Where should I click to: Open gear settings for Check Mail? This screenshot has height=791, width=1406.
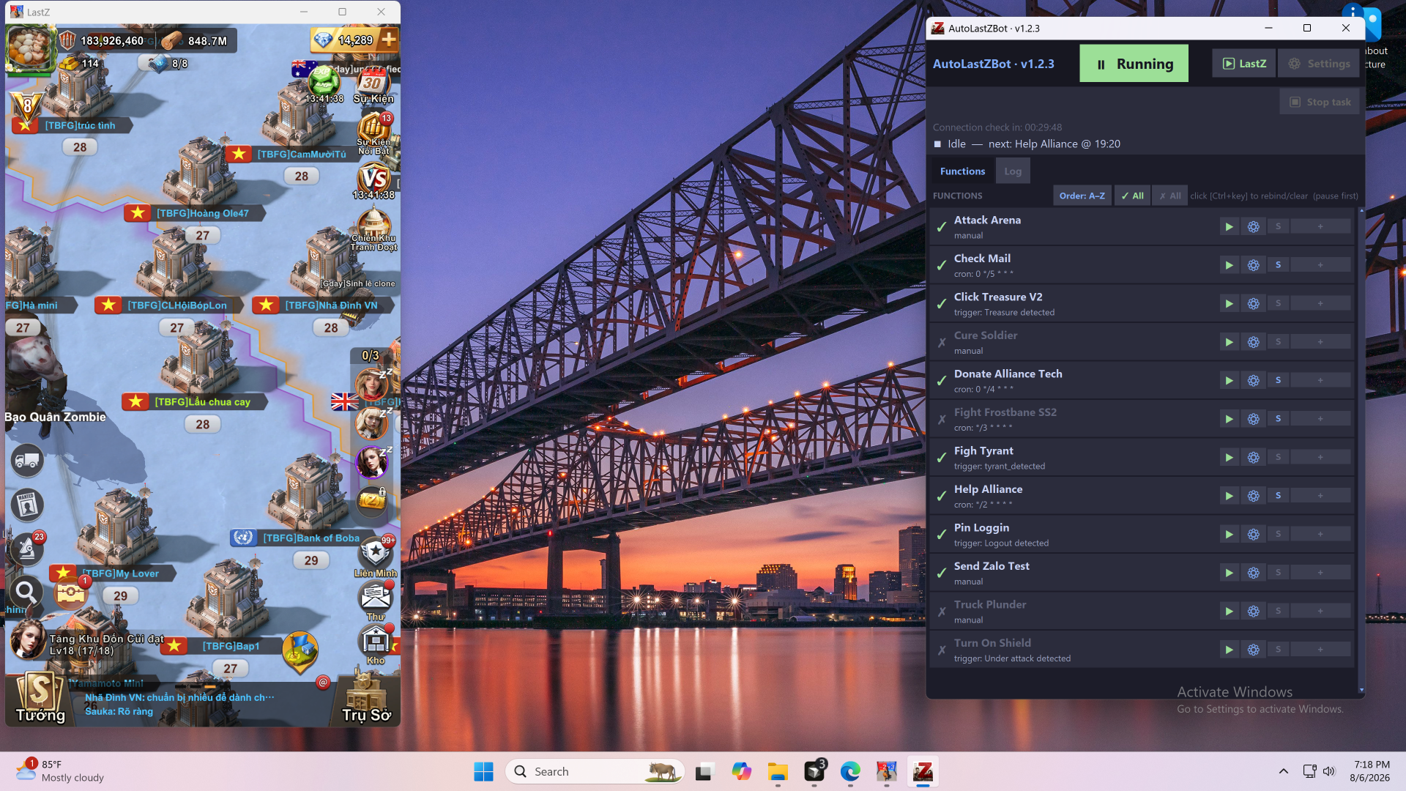click(1253, 265)
